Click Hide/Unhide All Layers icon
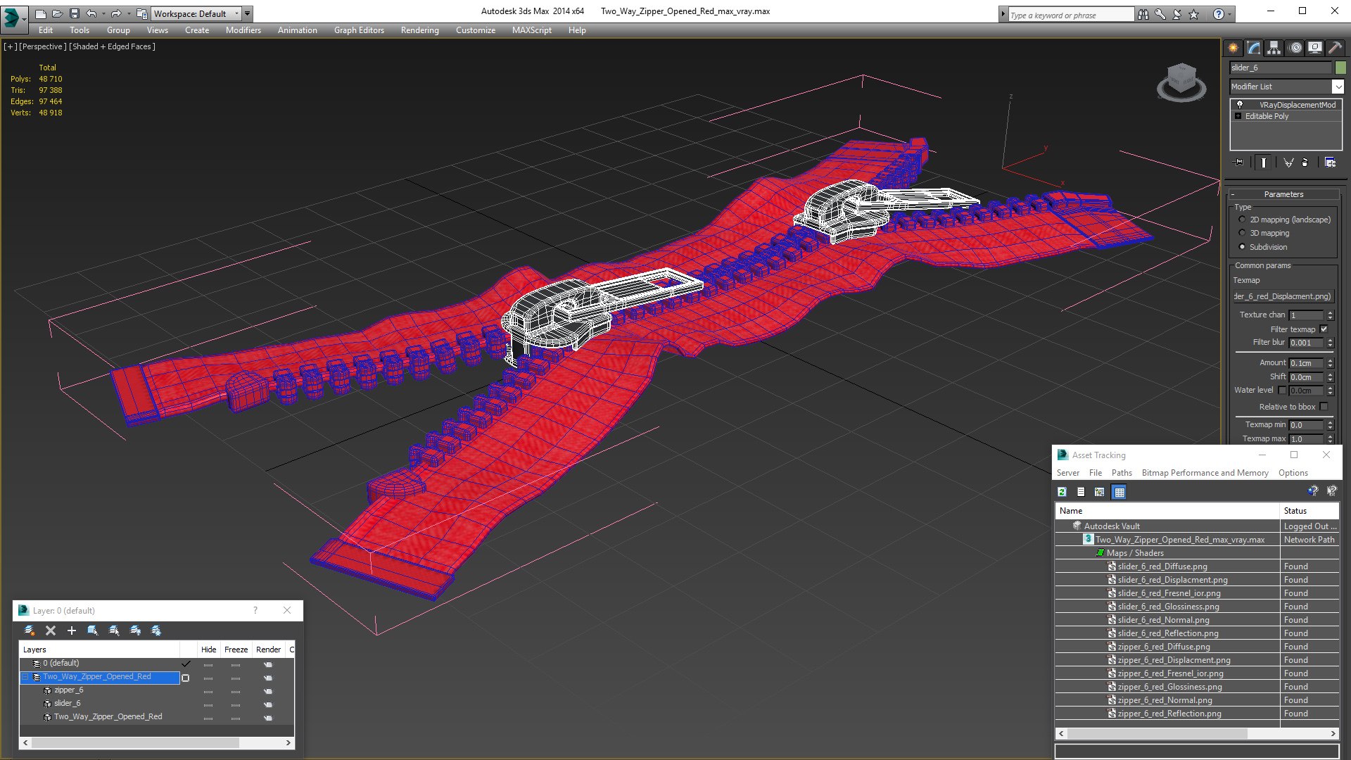 pyautogui.click(x=135, y=631)
